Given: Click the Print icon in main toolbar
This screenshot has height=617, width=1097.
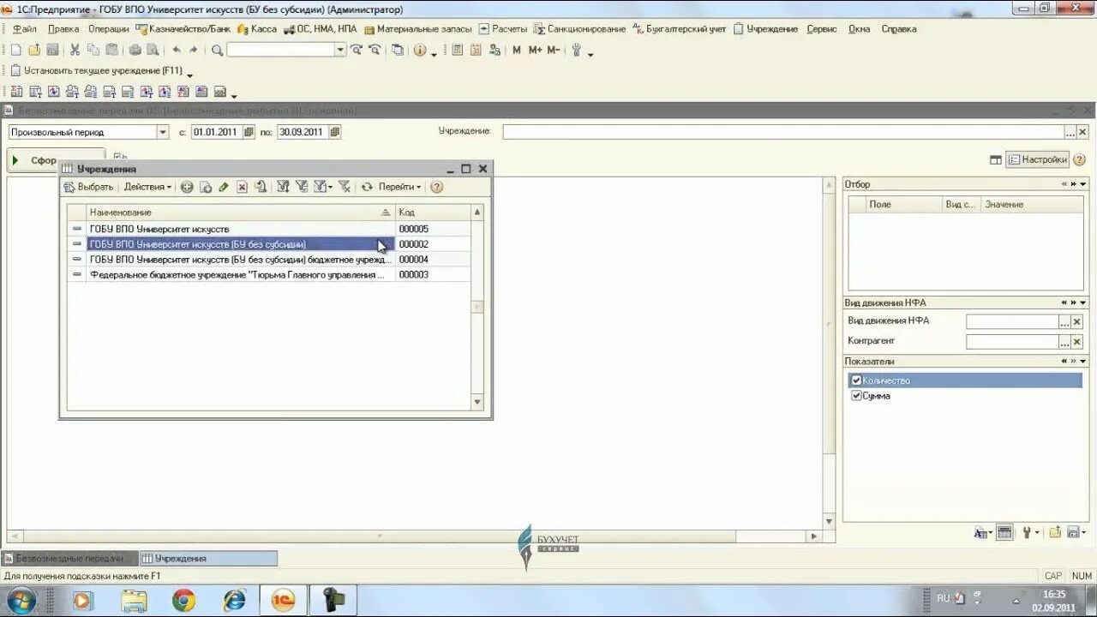Looking at the screenshot, I should [x=135, y=51].
